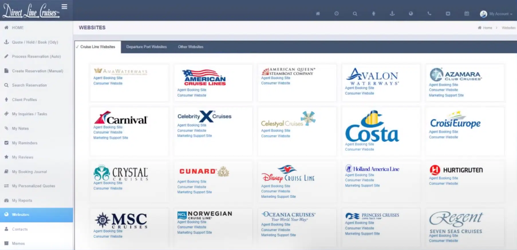Screen dimensions: 517x250
Task: Click the checkbox icon beside My Reminders
Action: coord(6,143)
